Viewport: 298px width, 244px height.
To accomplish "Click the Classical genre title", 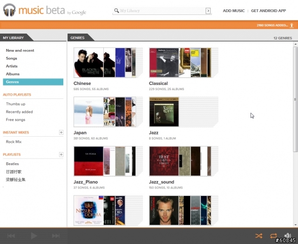I will coord(158,84).
